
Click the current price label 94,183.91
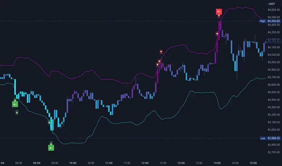pos(274,41)
